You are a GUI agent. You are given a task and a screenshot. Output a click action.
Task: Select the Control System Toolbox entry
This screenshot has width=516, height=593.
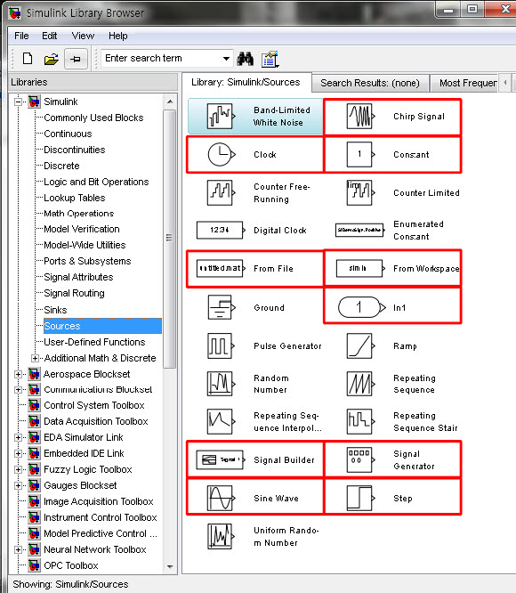tap(94, 405)
